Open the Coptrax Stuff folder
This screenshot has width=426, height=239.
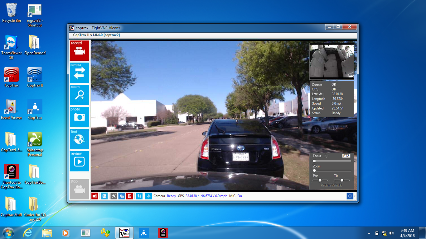pos(12,207)
